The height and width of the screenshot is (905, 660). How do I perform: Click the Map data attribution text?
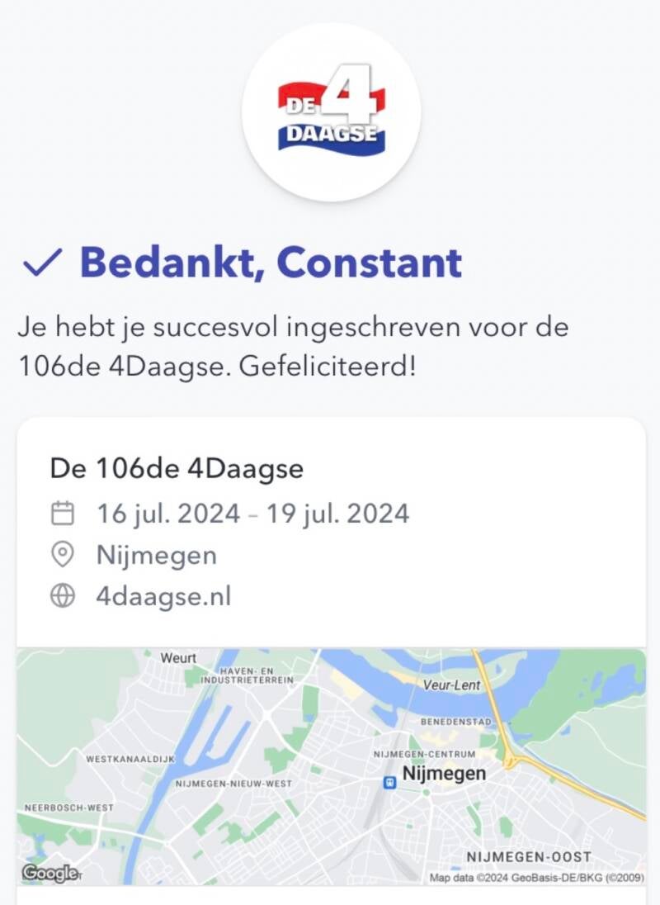coord(536,878)
